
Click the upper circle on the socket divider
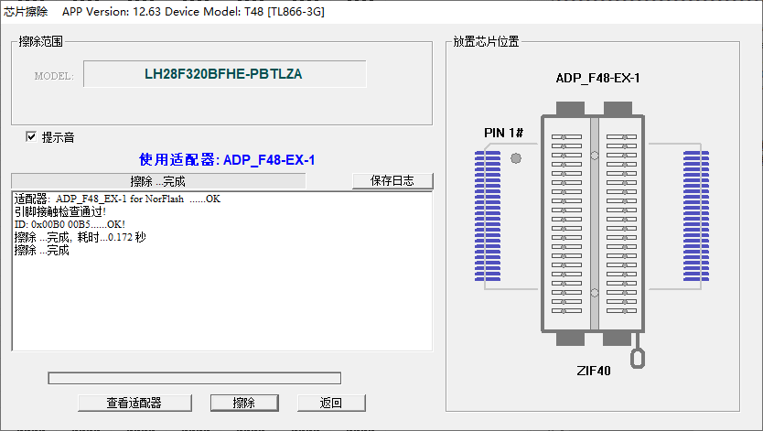coord(594,156)
